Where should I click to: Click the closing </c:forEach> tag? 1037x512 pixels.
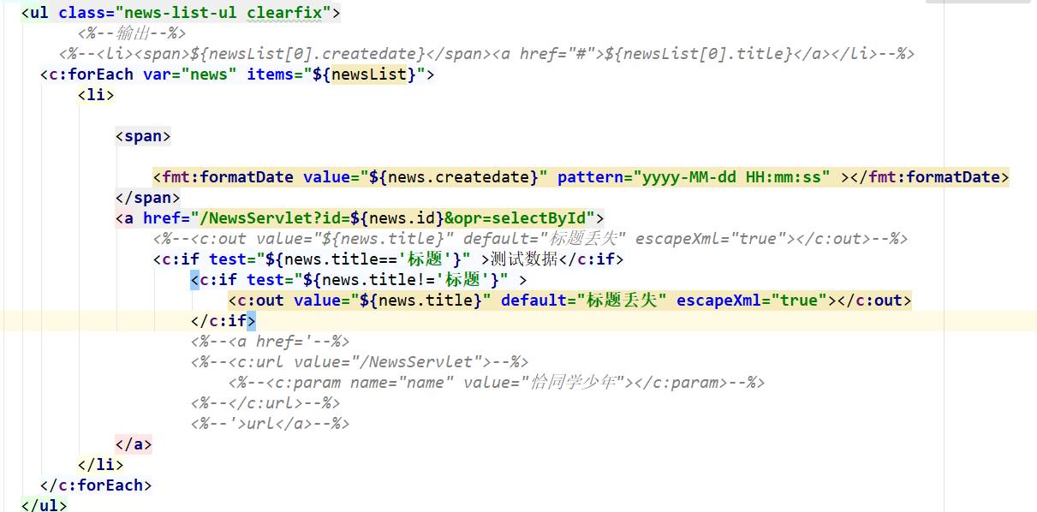pyautogui.click(x=97, y=485)
